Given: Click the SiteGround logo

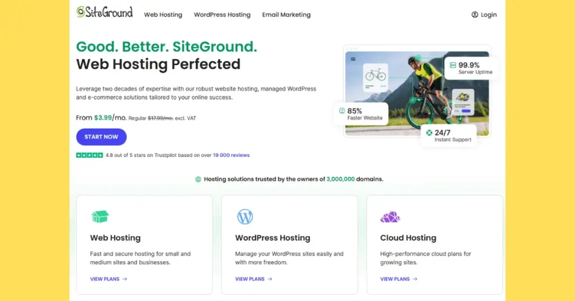Looking at the screenshot, I should (105, 12).
